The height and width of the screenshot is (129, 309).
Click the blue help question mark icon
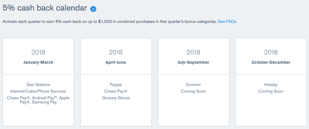pos(93,9)
